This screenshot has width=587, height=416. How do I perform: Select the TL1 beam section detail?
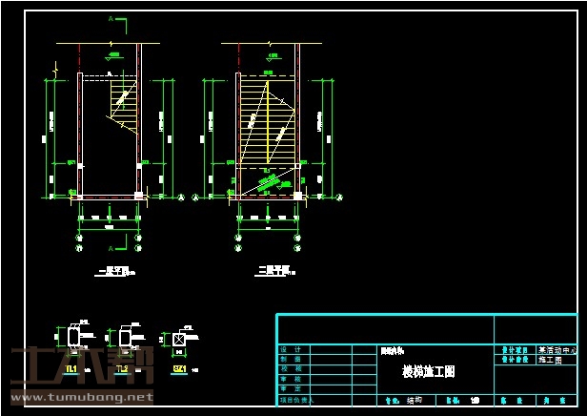pos(72,341)
